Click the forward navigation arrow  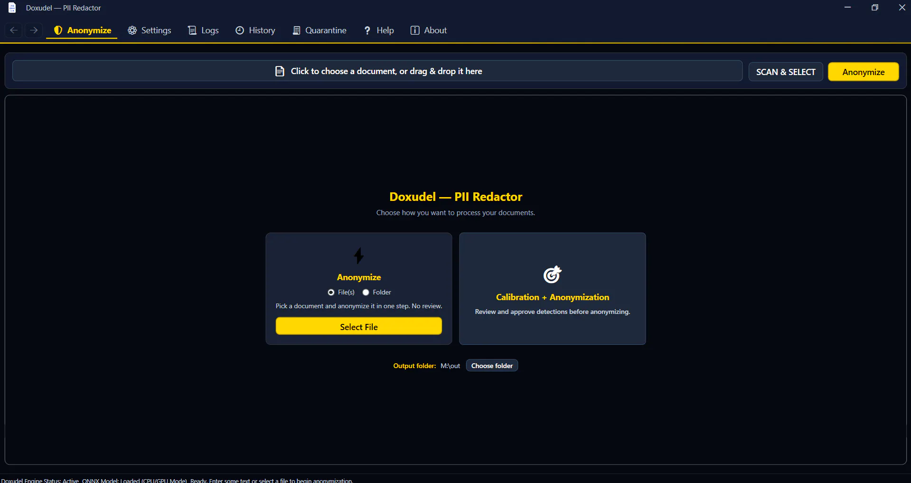coord(33,30)
